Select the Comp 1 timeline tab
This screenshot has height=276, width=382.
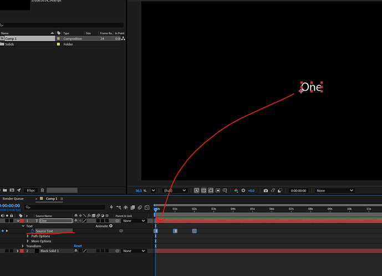(52, 199)
